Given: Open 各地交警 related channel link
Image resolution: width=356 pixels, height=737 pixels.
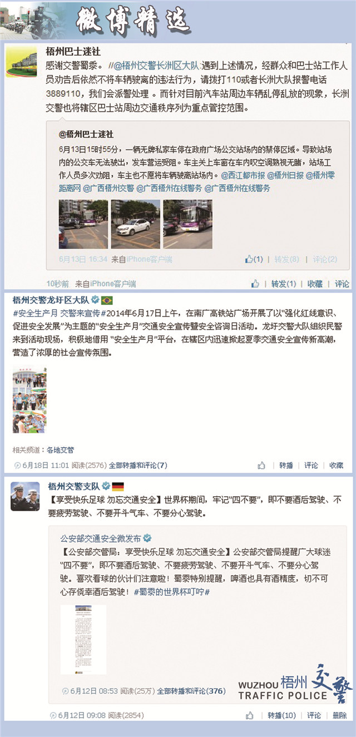Looking at the screenshot, I should [x=60, y=449].
